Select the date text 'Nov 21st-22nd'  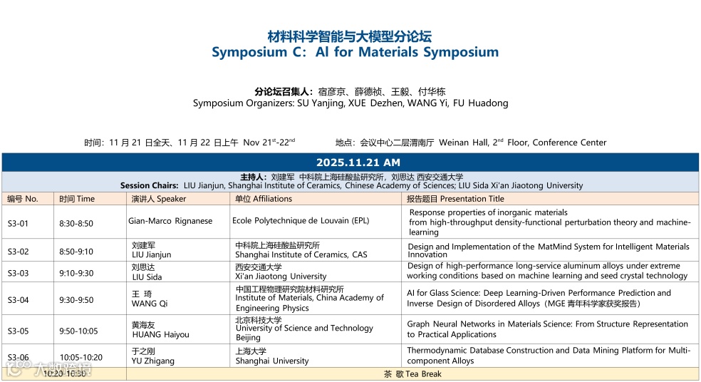[269, 143]
